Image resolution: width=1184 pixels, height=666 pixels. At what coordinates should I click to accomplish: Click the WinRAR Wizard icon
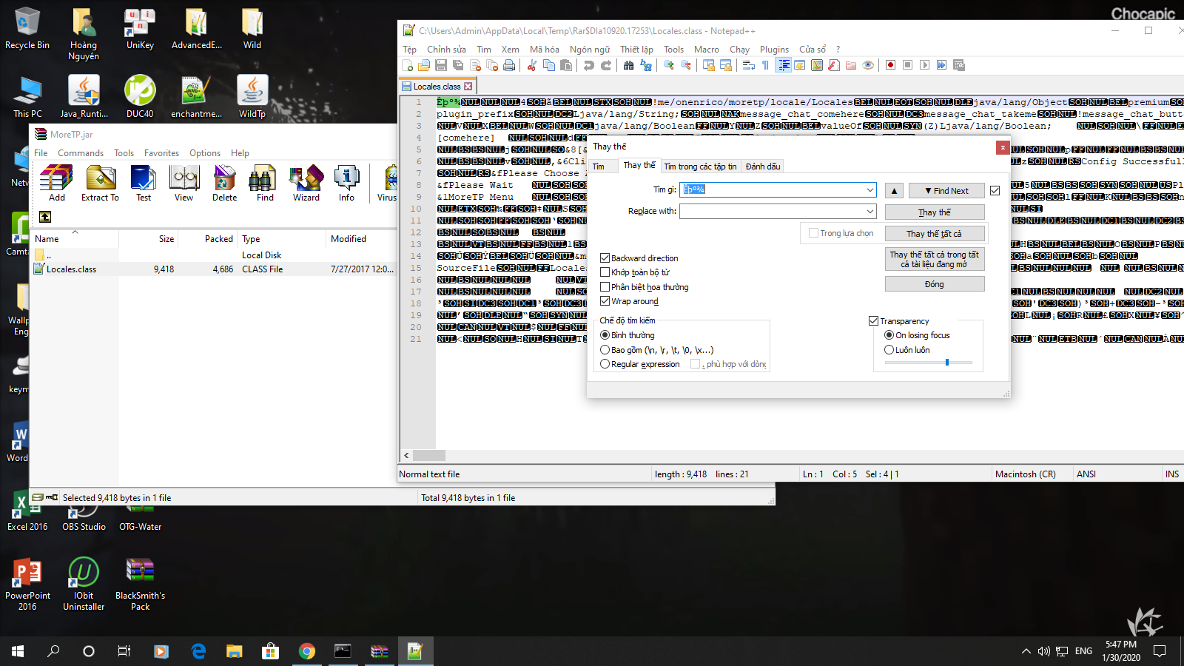306,183
